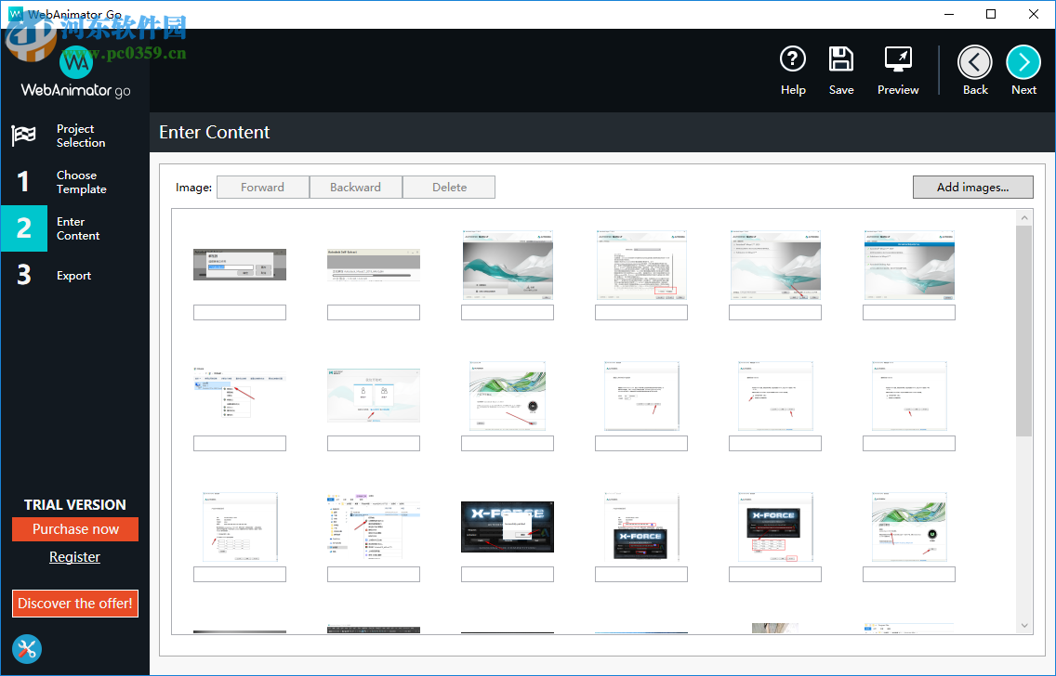Select X-Force thumbnail third in third row

(508, 526)
